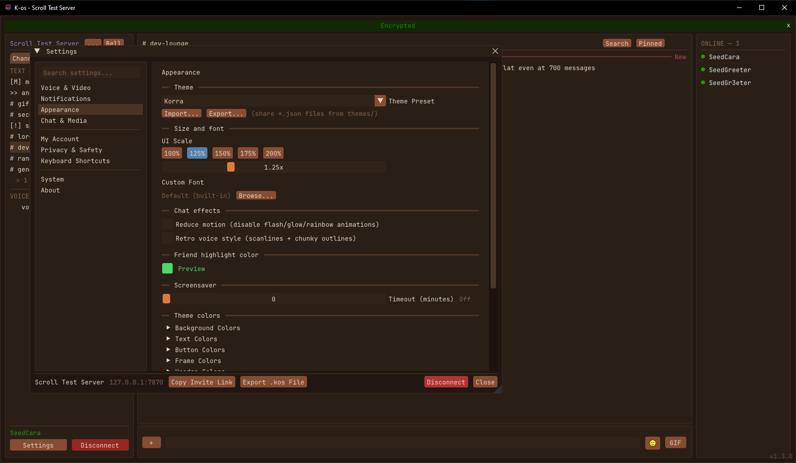The width and height of the screenshot is (796, 463).
Task: Click the plus attachment button
Action: pos(151,443)
